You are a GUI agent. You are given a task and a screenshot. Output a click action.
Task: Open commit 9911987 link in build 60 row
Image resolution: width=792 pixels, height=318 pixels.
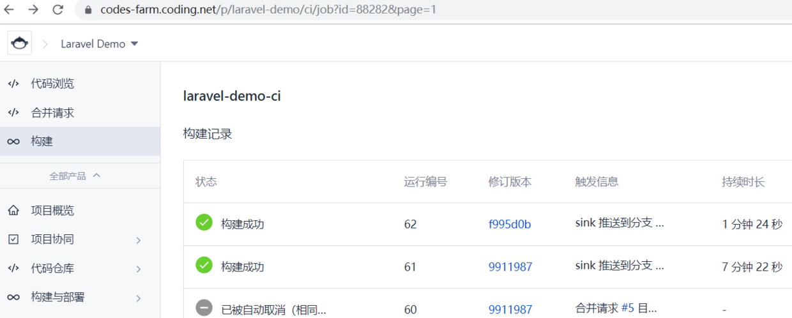tap(510, 310)
